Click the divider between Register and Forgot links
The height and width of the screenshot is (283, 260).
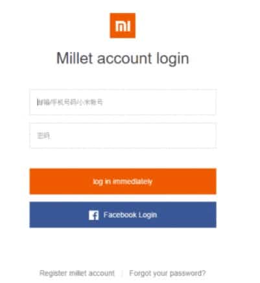point(122,273)
